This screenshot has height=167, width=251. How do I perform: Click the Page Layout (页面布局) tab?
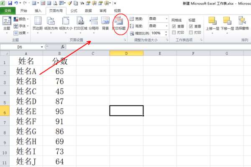click(x=56, y=11)
